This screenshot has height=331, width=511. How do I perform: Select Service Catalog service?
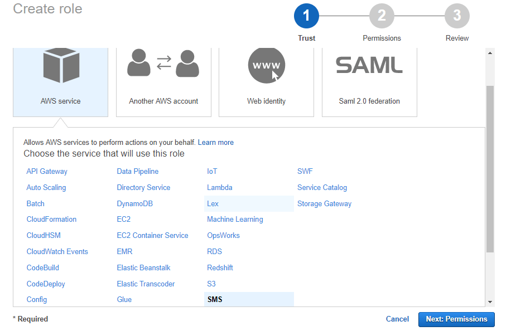pyautogui.click(x=322, y=187)
